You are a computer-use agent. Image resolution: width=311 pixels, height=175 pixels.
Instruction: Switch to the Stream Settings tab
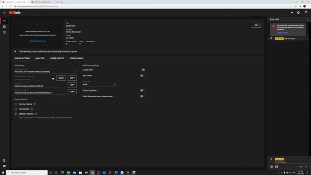click(22, 58)
